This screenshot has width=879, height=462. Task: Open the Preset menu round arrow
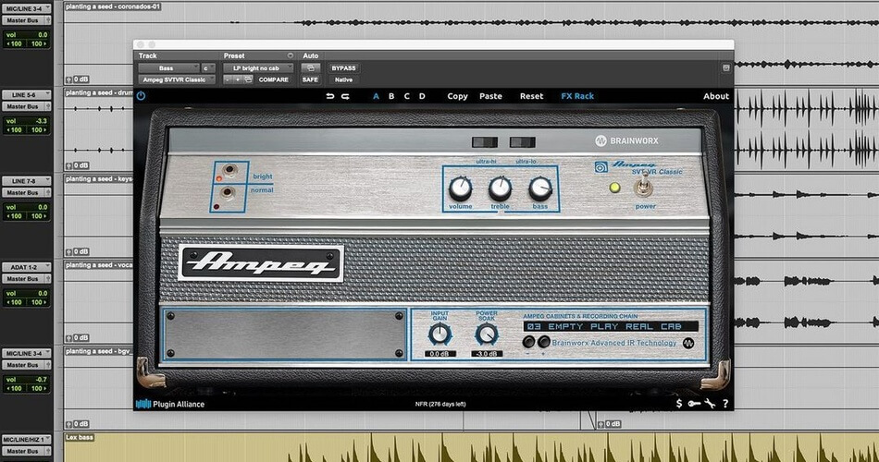click(290, 55)
